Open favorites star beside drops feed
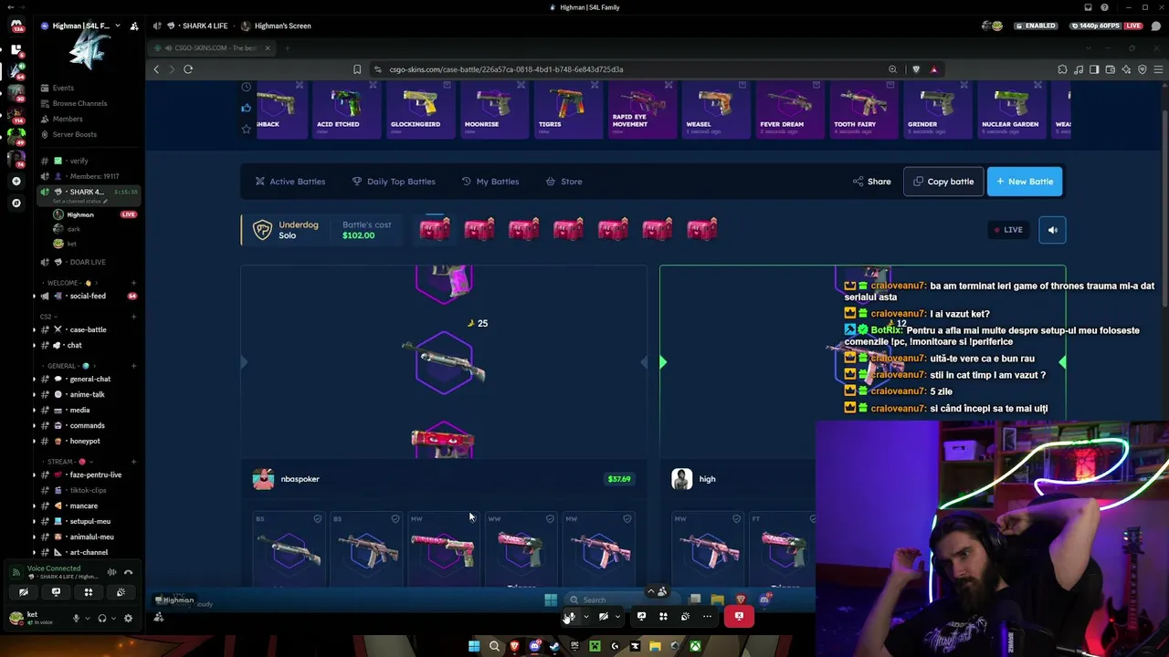This screenshot has height=657, width=1169. (x=246, y=129)
